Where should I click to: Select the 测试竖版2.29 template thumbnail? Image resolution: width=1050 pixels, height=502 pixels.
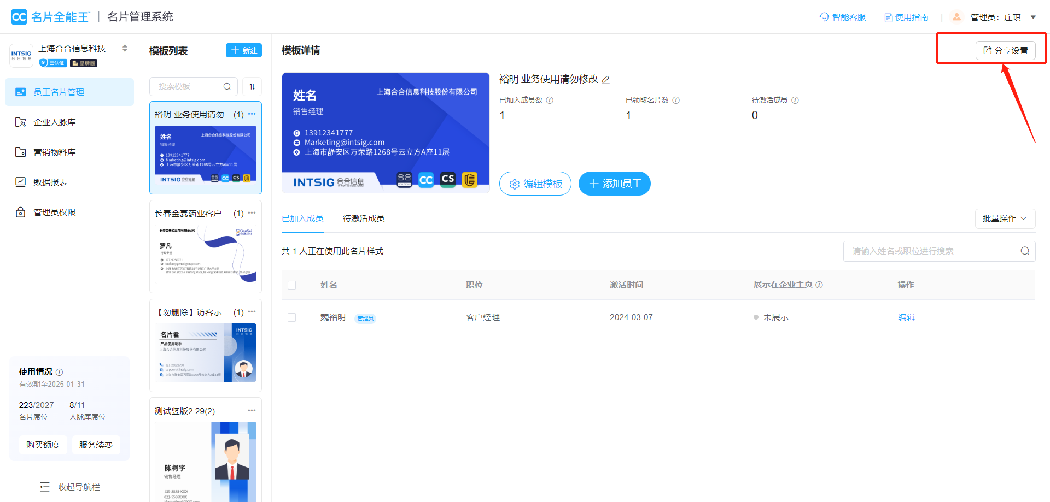(206, 462)
